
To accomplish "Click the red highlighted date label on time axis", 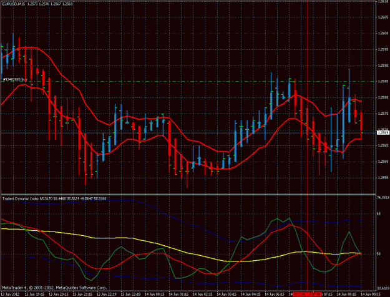I will click(x=308, y=295).
